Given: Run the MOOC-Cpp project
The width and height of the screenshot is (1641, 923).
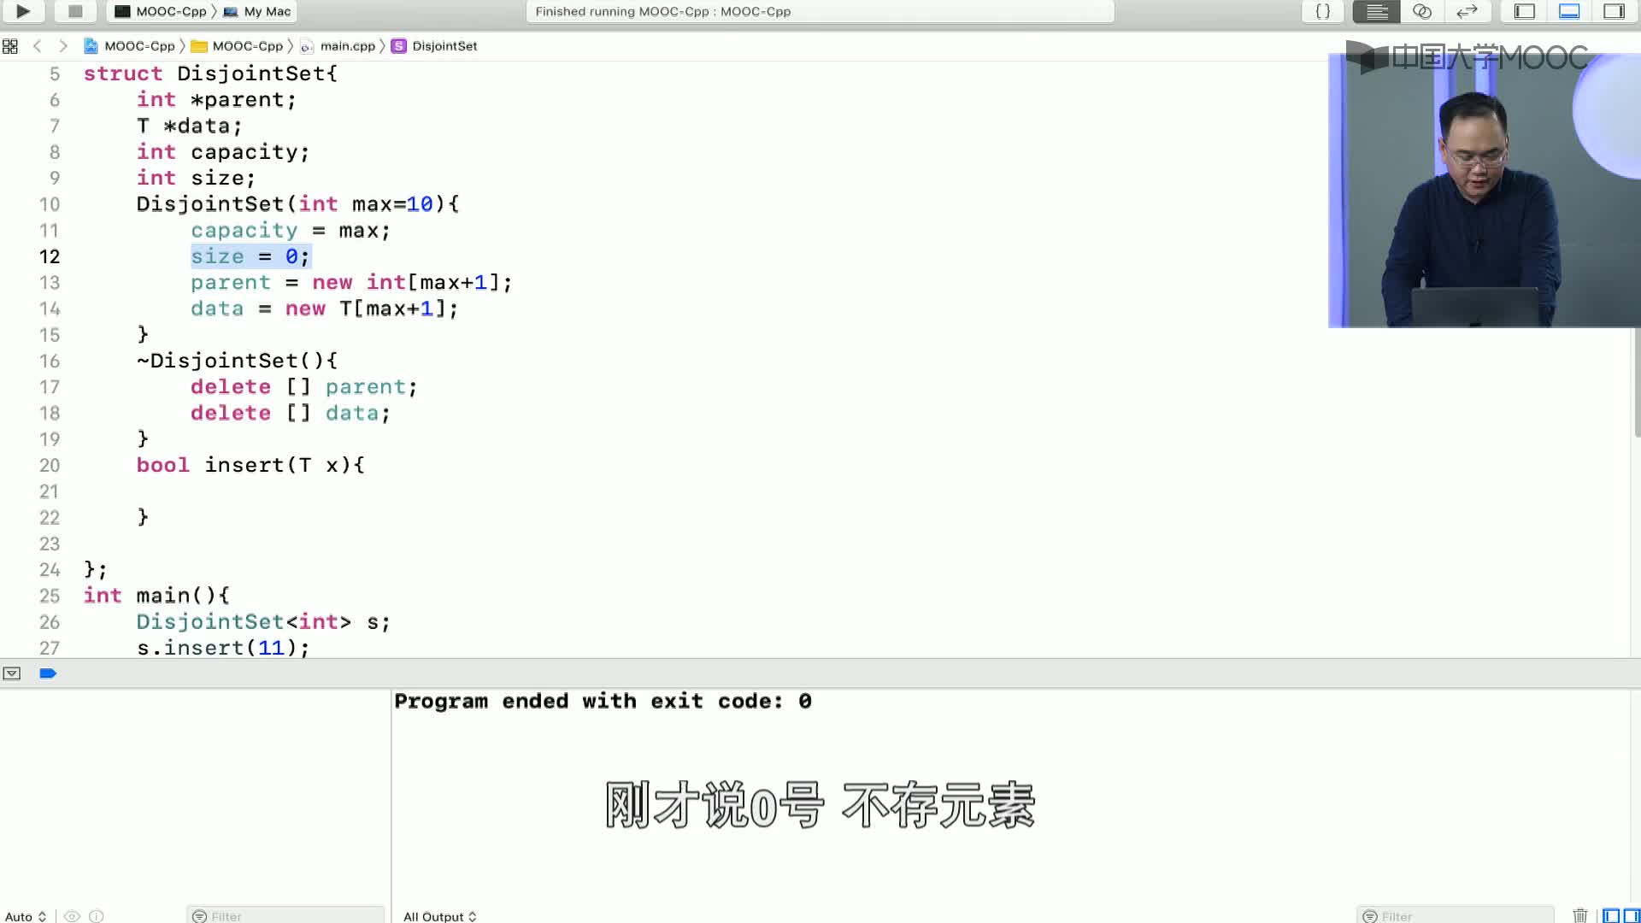Looking at the screenshot, I should tap(23, 11).
